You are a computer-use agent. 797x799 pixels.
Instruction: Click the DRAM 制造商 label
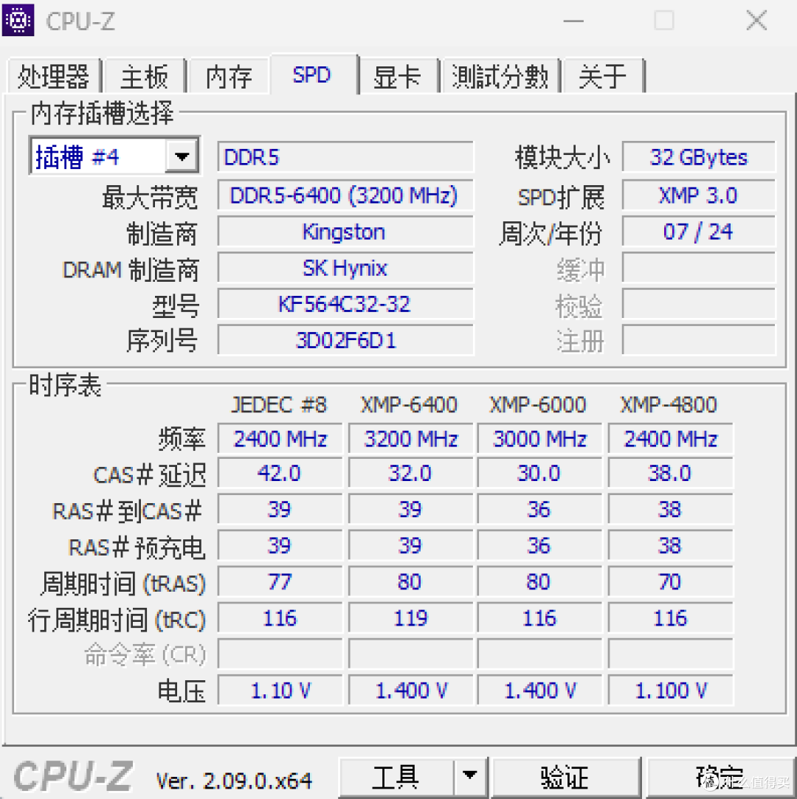131,269
